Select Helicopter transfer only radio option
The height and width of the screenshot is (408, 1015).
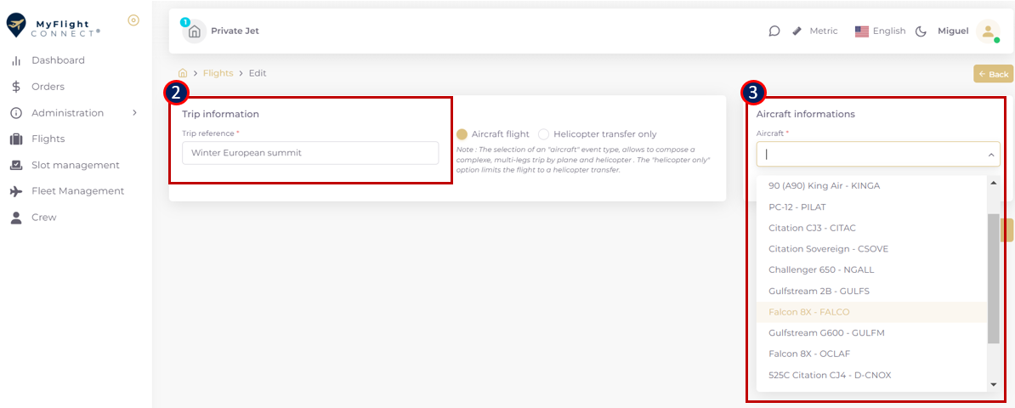[x=544, y=134]
